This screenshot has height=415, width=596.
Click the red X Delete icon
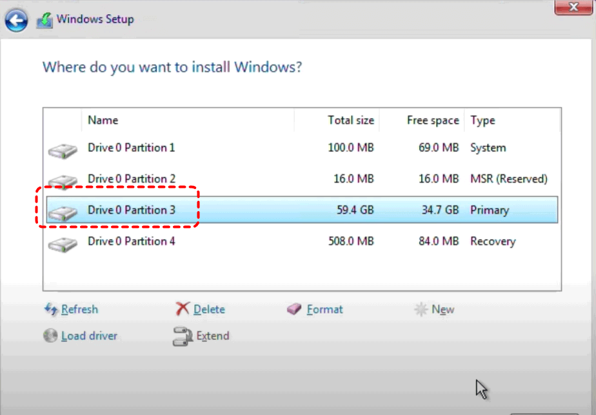[183, 309]
